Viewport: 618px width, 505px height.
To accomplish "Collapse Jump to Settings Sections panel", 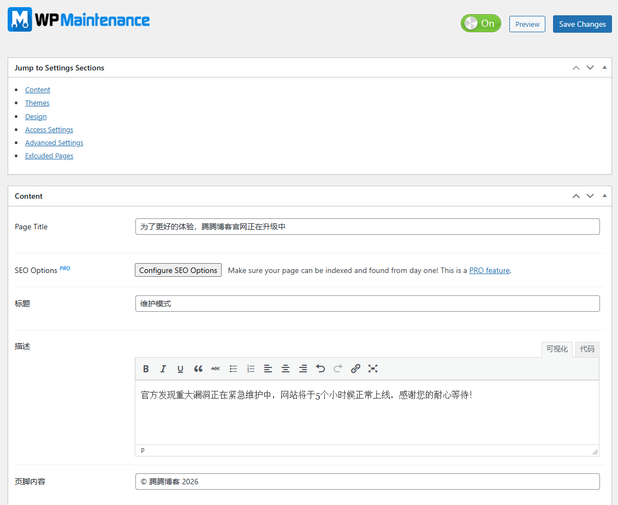I will point(604,68).
